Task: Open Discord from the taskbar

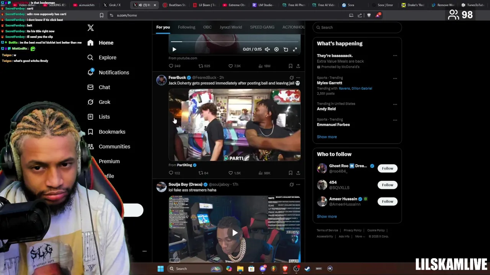Action: coord(263,269)
